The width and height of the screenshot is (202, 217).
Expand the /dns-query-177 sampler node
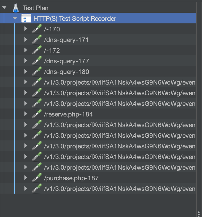point(26,61)
